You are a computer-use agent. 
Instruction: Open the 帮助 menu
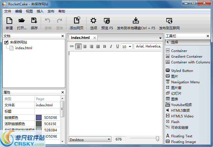(x=62, y=11)
